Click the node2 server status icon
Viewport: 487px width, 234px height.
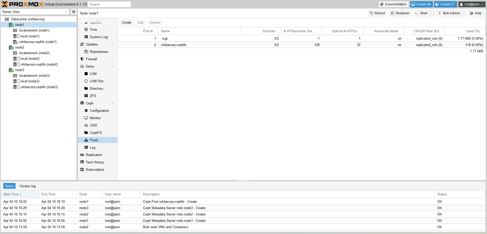click(11, 48)
